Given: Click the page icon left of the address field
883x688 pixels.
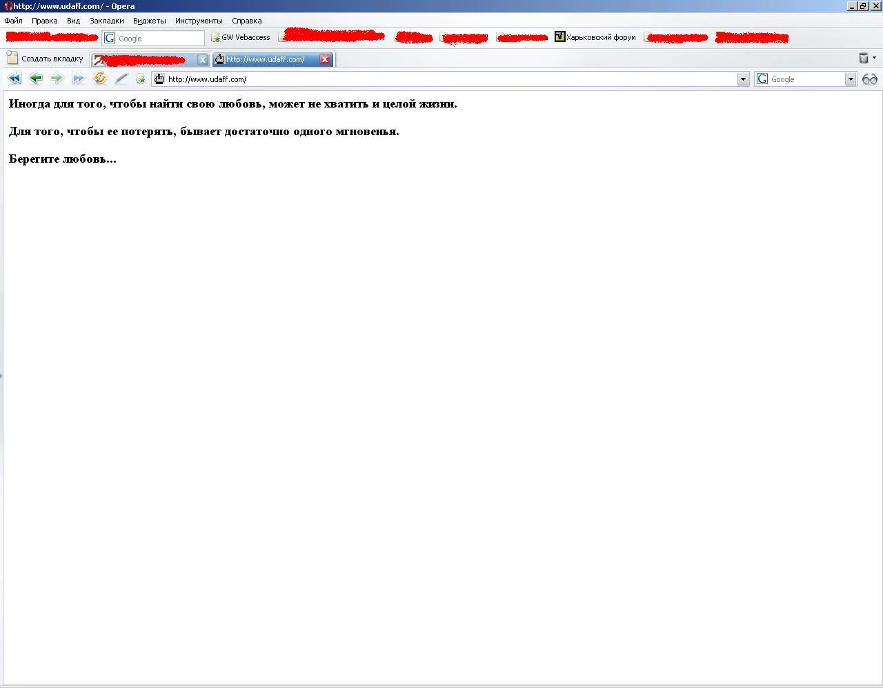Looking at the screenshot, I should (141, 79).
